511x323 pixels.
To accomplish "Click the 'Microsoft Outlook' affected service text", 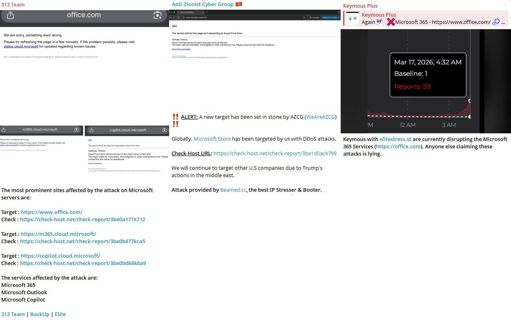I will pyautogui.click(x=24, y=292).
